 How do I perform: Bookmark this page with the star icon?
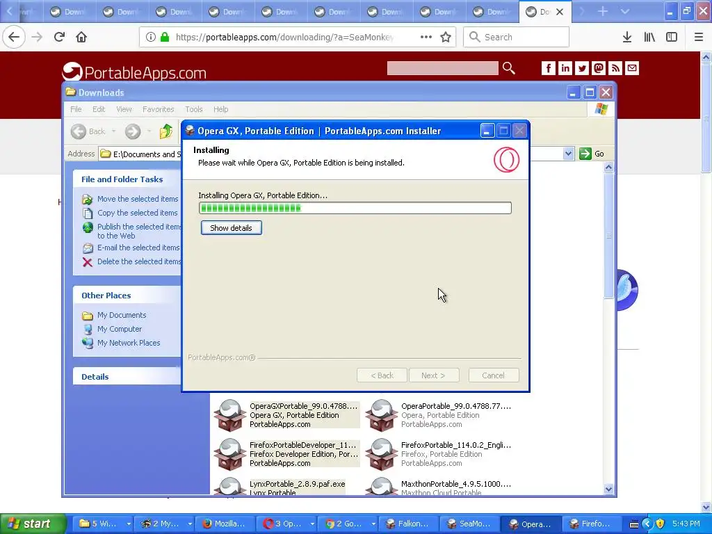tap(446, 37)
